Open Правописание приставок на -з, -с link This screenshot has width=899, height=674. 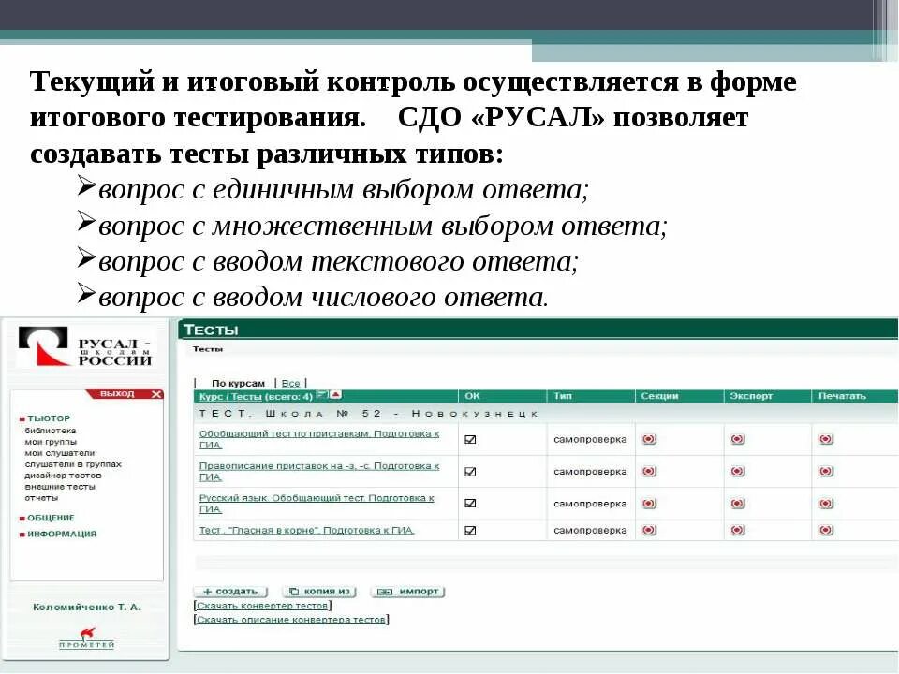tap(319, 471)
